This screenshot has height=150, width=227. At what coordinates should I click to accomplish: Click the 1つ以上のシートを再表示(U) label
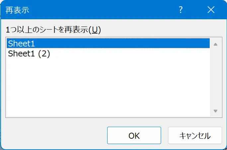pos(53,30)
